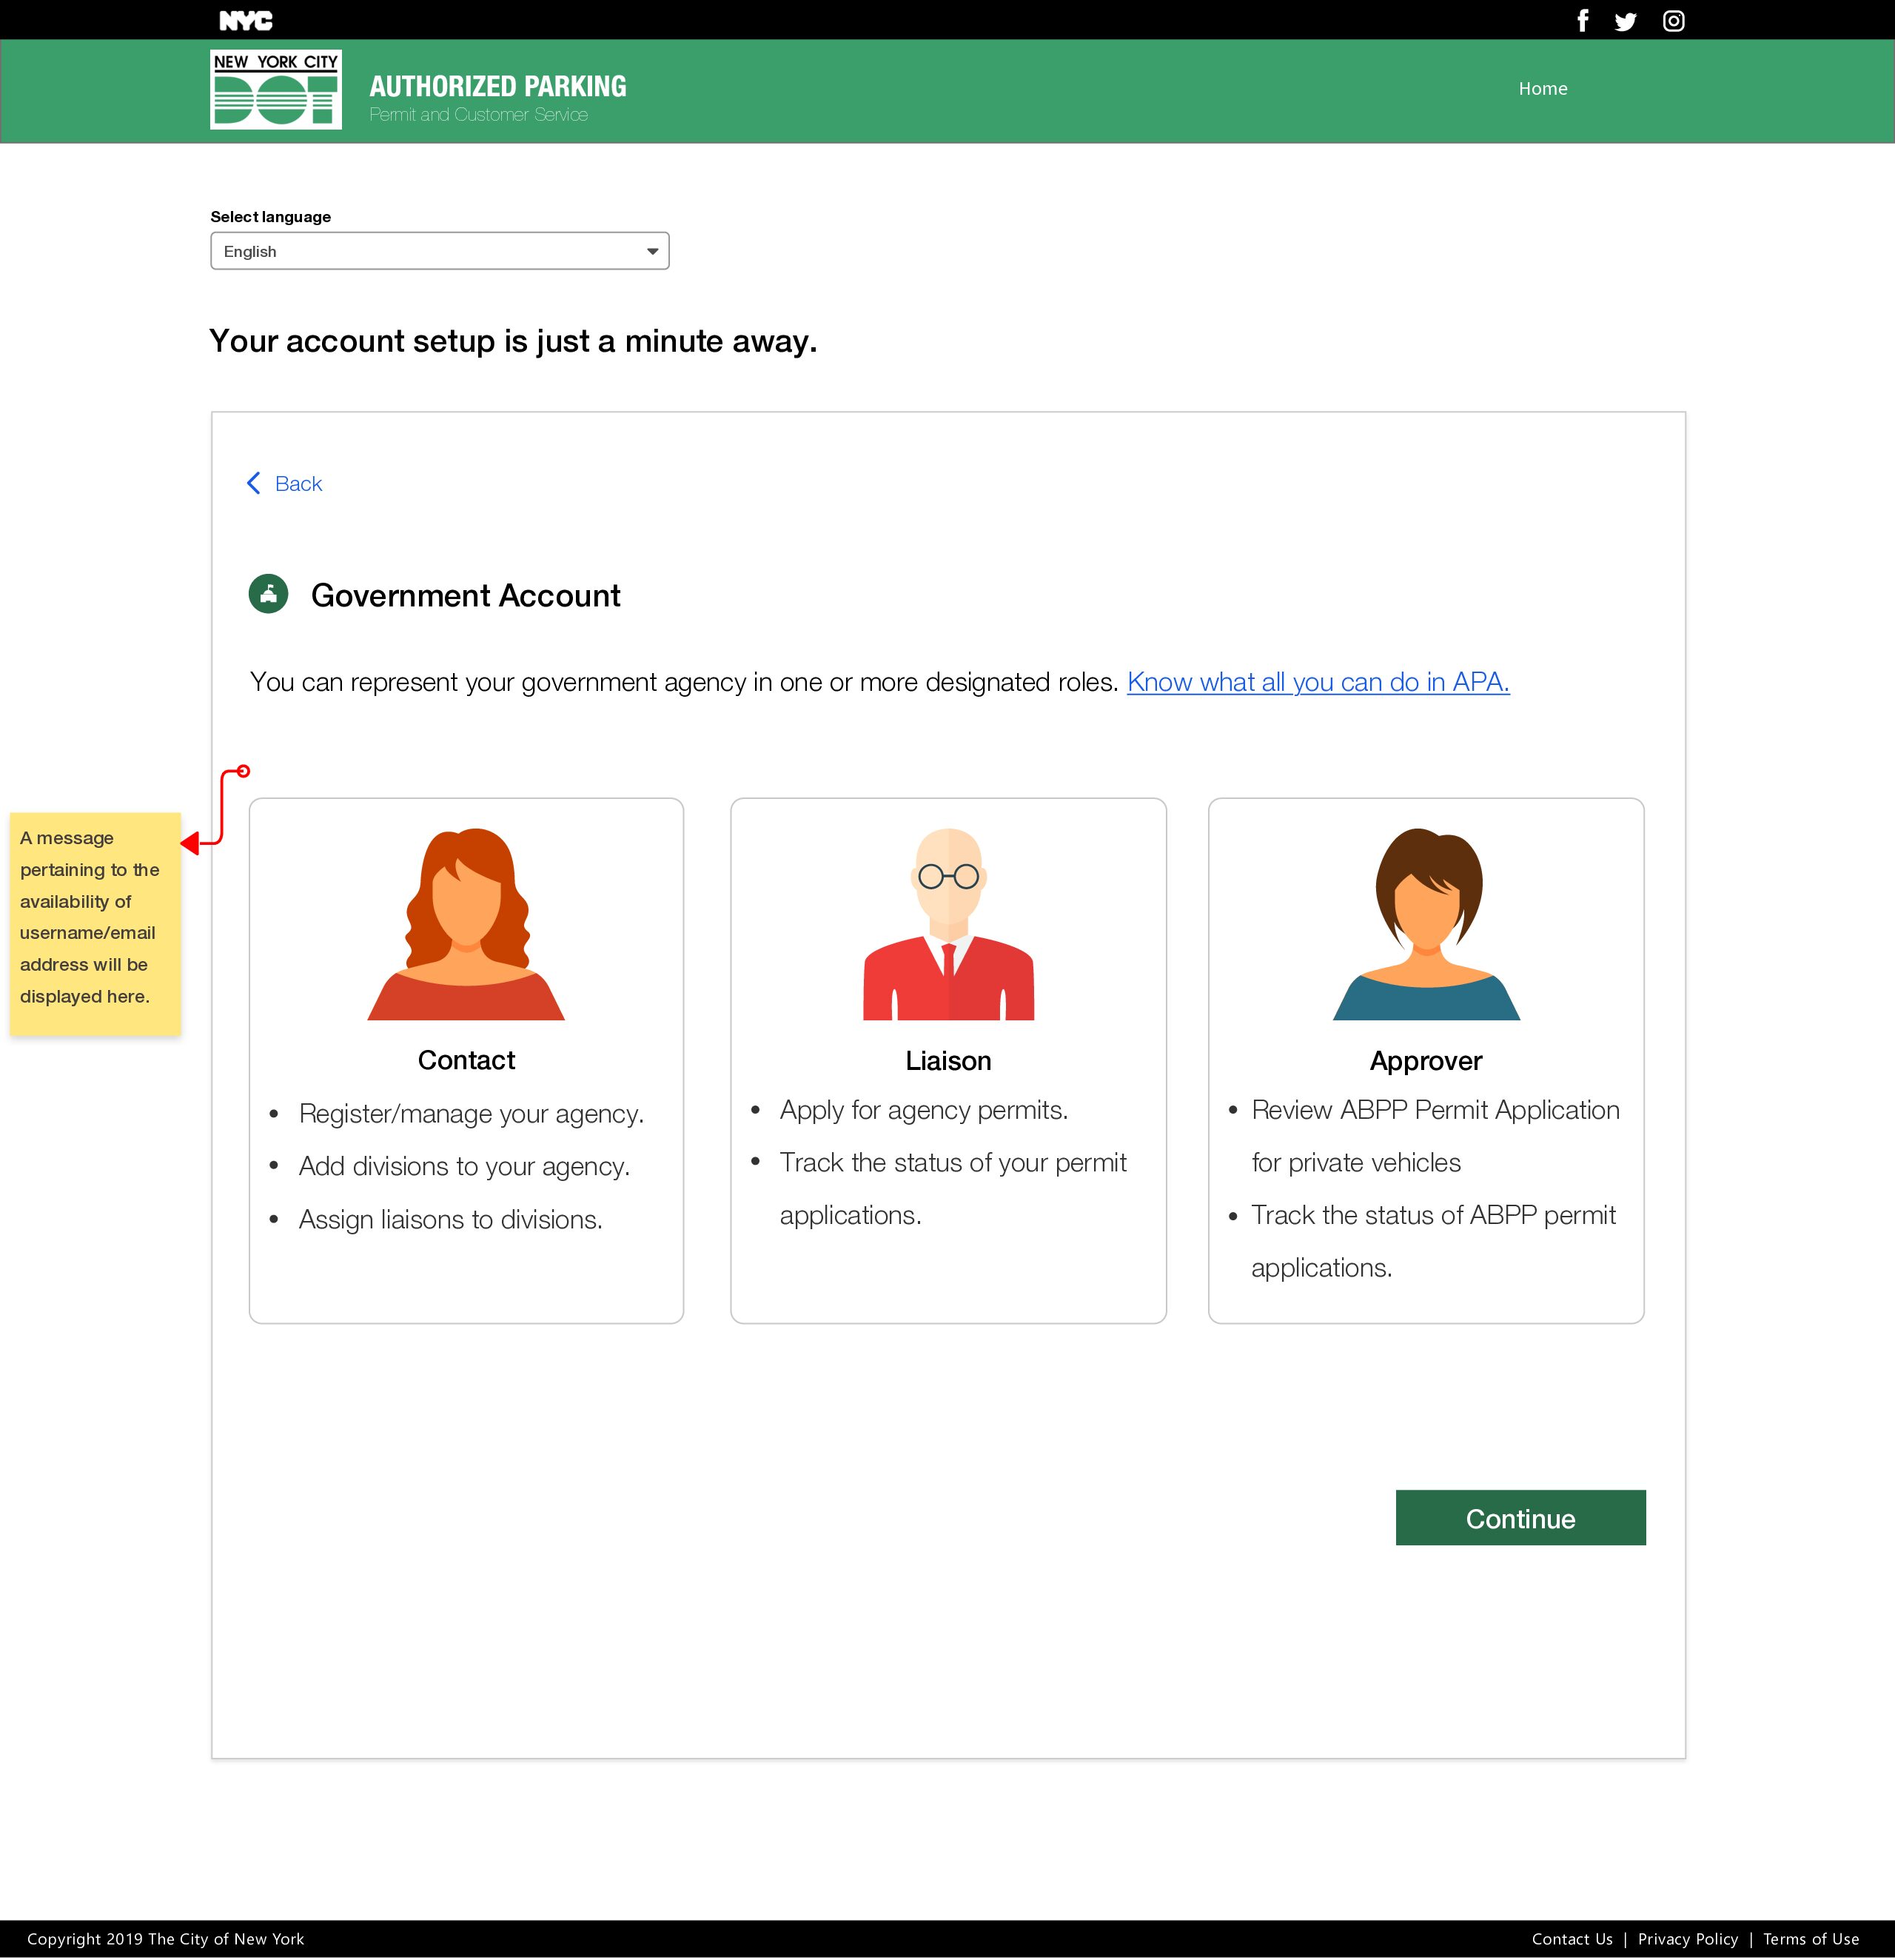Open the Privacy Policy footer link
1895x1960 pixels.
point(1687,1939)
